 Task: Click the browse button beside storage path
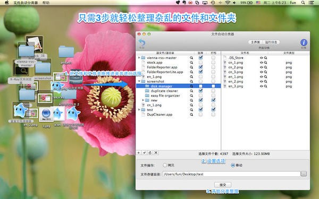[x=304, y=174]
